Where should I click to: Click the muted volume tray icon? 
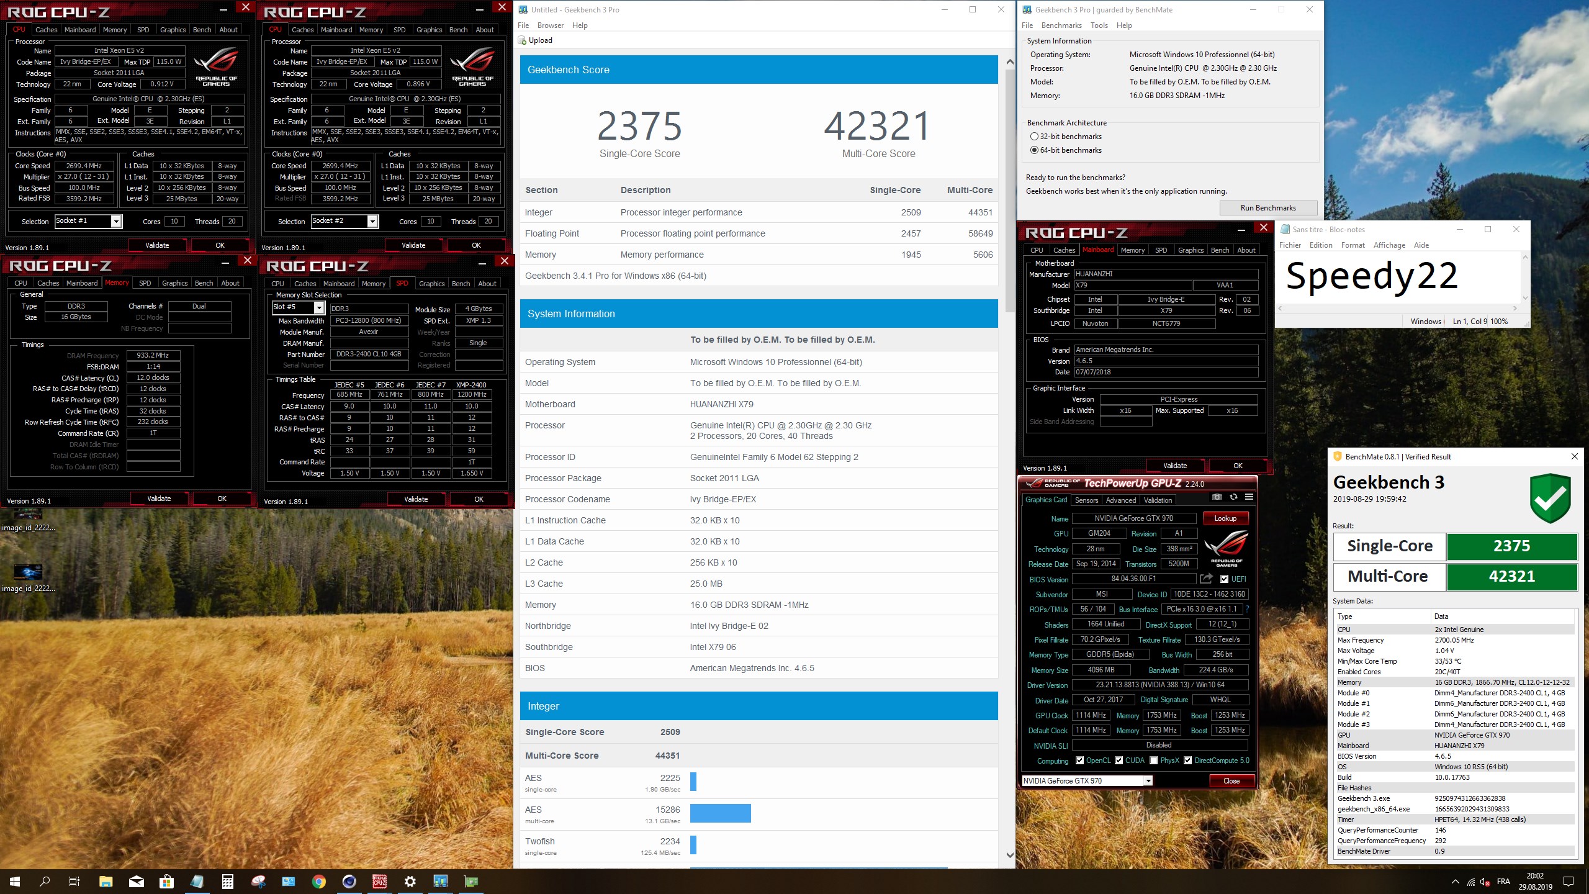[1485, 882]
